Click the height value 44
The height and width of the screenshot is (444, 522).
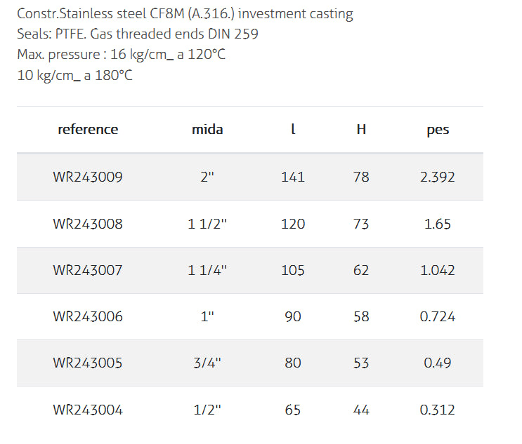tap(361, 410)
